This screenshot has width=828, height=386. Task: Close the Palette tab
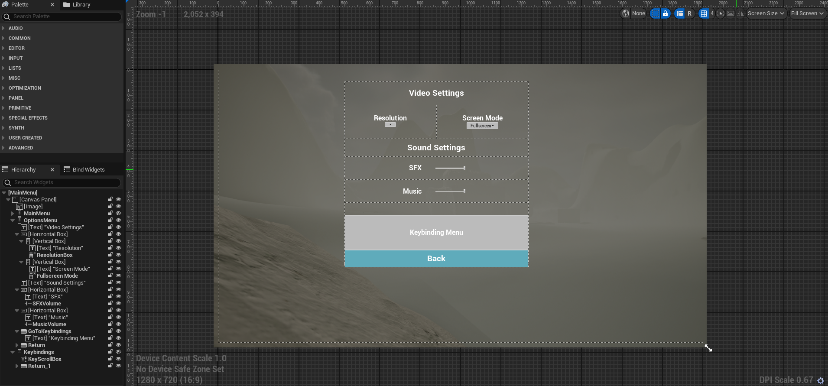[52, 5]
